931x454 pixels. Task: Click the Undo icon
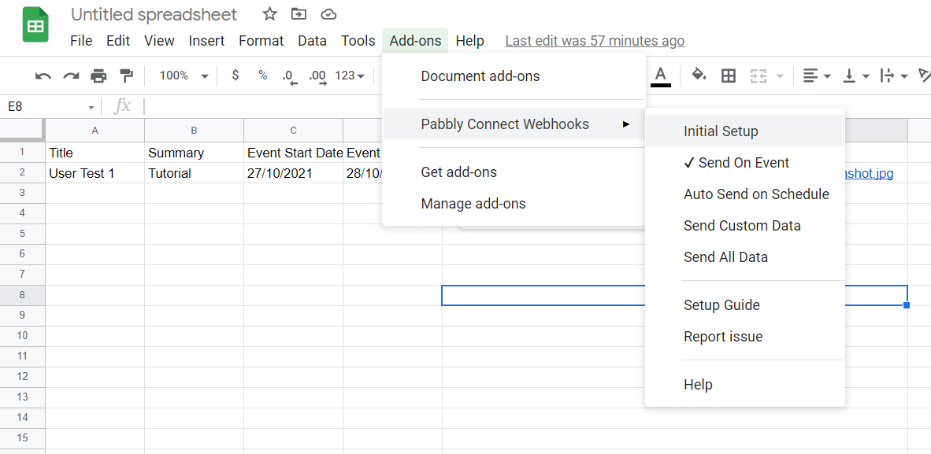43,76
